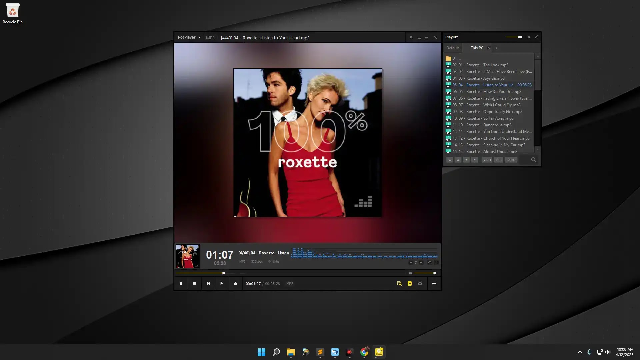Close the Playlist panel

(536, 37)
